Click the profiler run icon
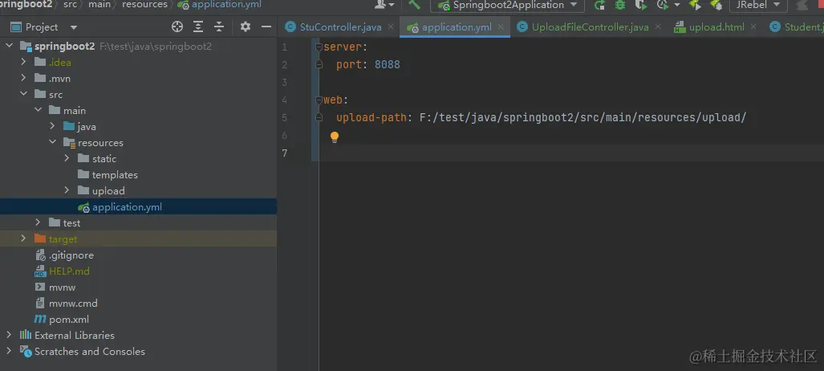This screenshot has width=824, height=371. click(662, 6)
